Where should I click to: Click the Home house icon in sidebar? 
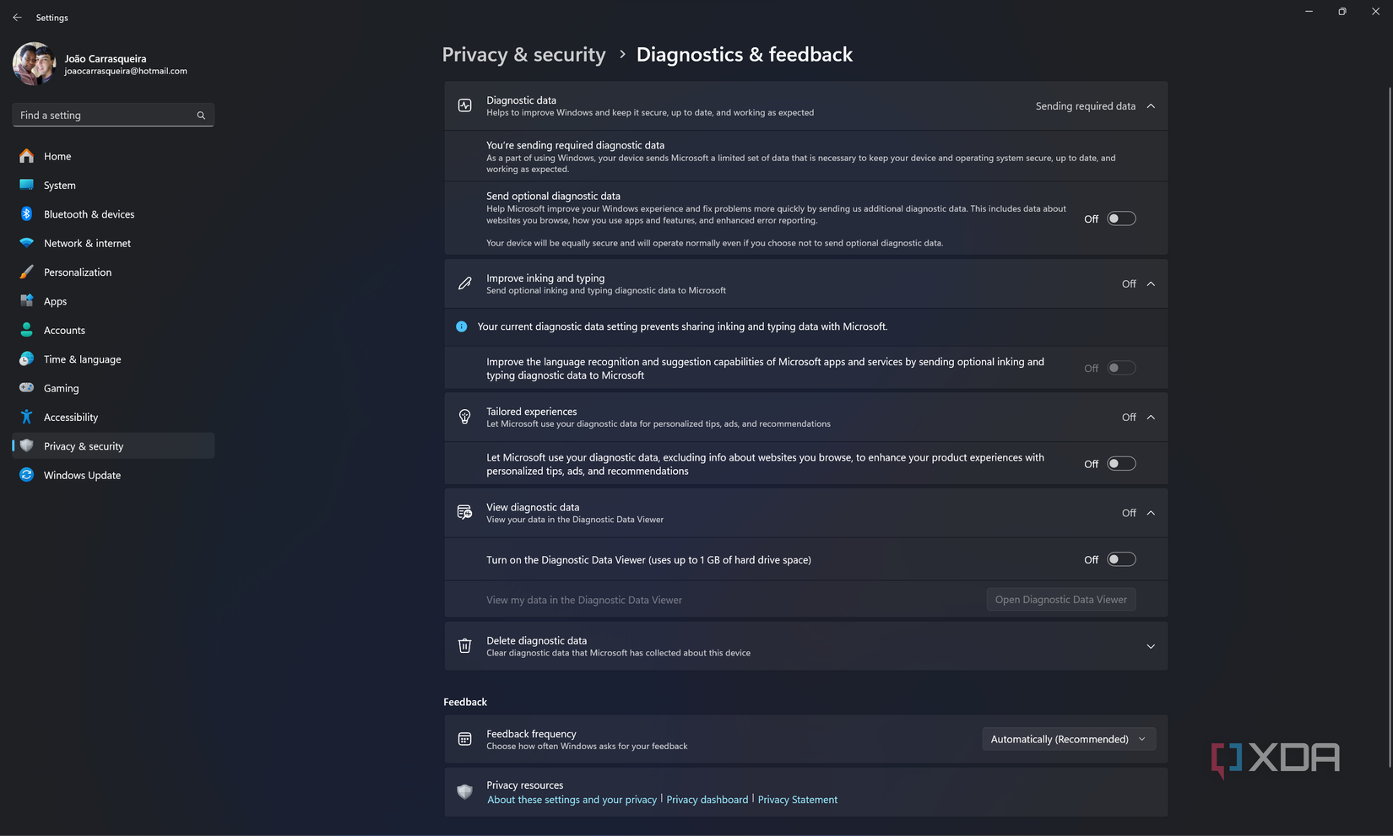click(27, 156)
